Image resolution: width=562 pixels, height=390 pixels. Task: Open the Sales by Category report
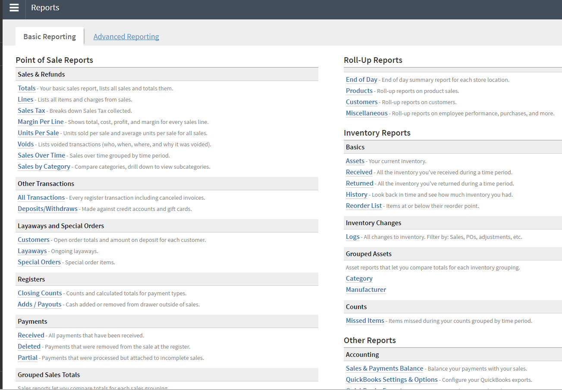(x=44, y=167)
